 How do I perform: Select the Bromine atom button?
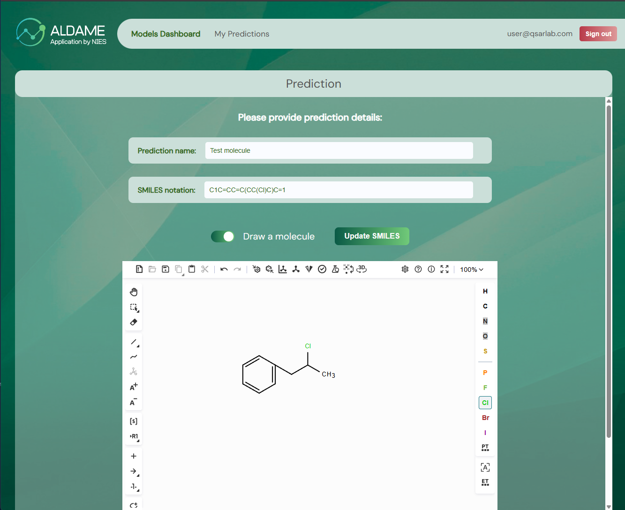485,418
